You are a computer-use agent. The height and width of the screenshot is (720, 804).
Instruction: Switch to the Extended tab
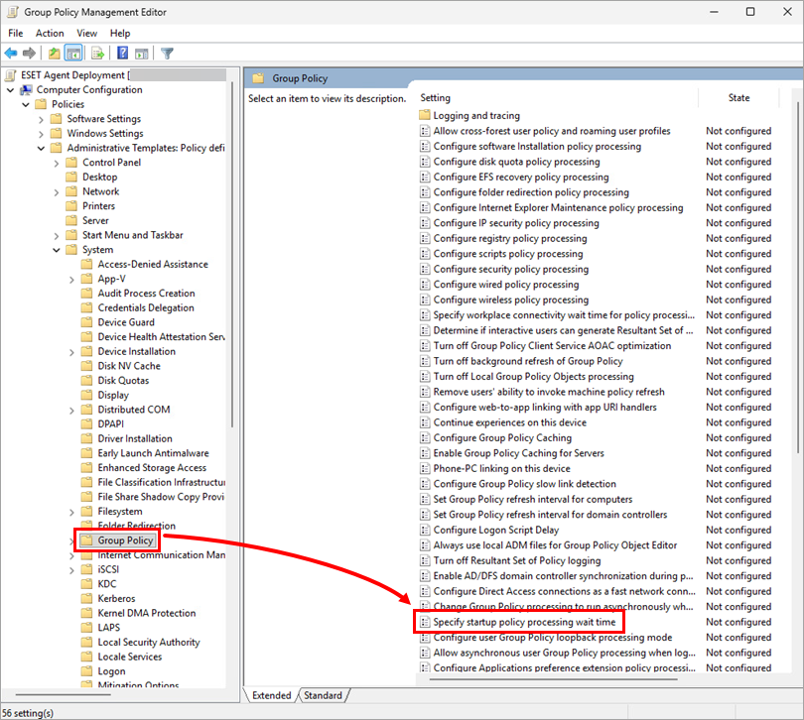click(271, 695)
